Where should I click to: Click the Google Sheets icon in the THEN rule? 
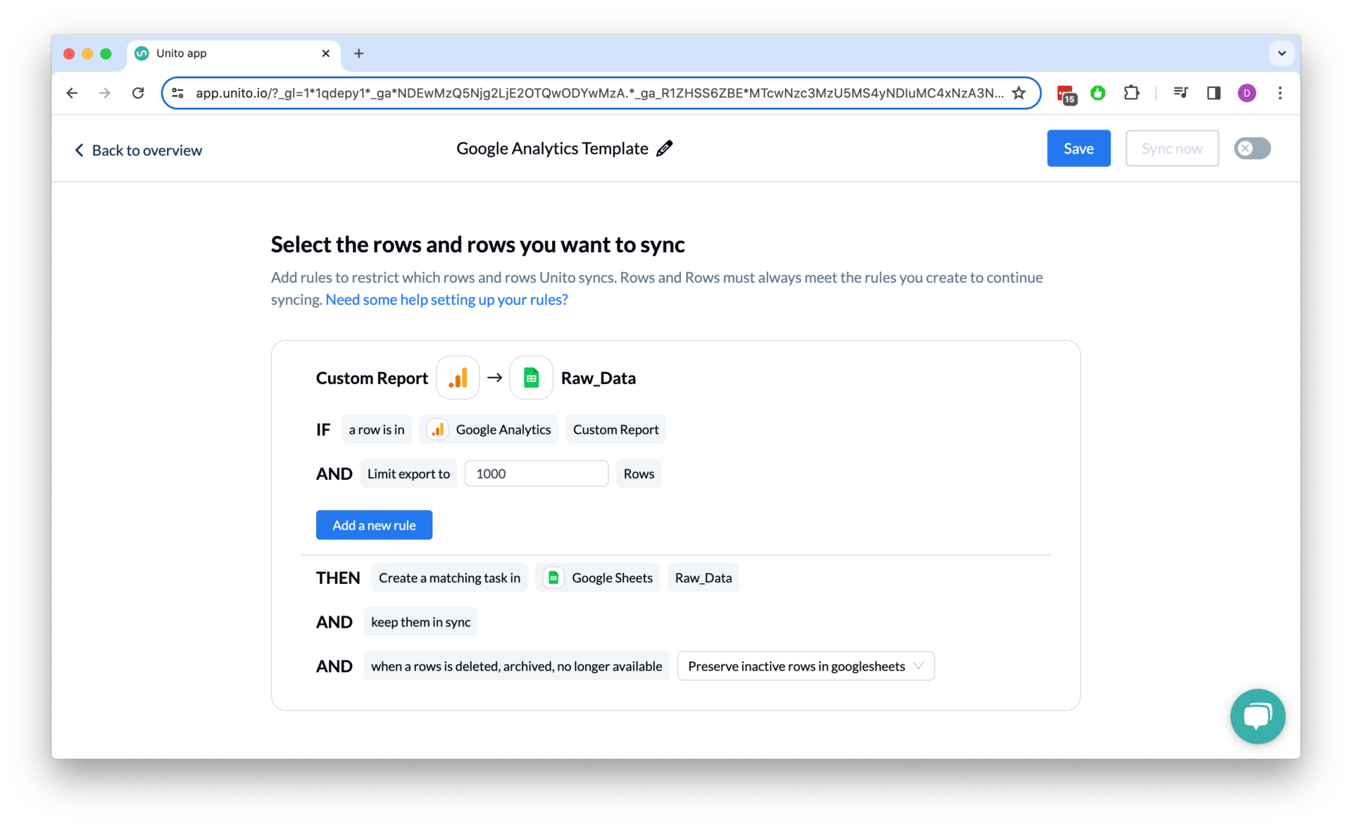553,577
